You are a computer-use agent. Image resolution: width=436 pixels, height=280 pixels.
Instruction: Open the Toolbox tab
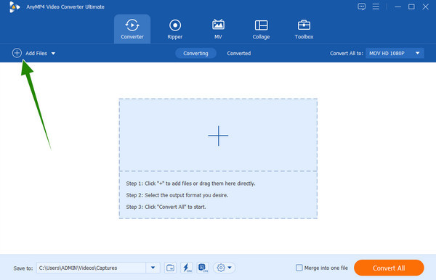[x=304, y=29]
